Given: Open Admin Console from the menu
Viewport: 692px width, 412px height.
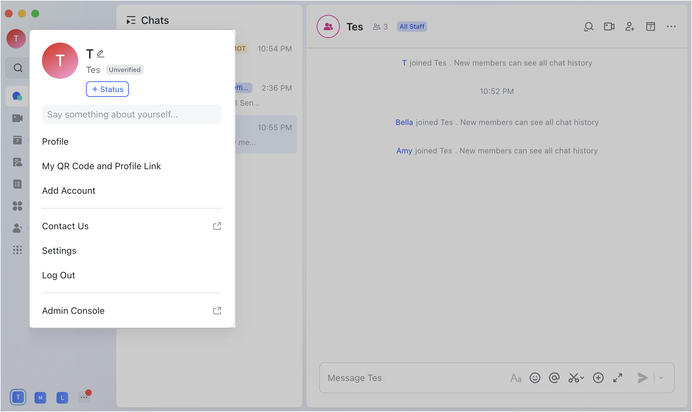Looking at the screenshot, I should (73, 311).
